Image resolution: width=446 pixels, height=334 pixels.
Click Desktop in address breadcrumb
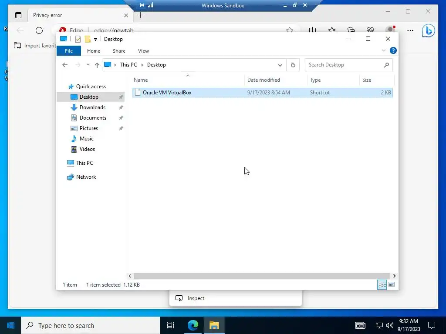(156, 65)
